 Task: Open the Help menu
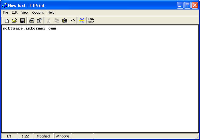click(x=51, y=12)
